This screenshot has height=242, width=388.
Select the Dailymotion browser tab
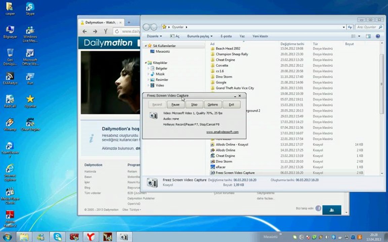coord(101,23)
